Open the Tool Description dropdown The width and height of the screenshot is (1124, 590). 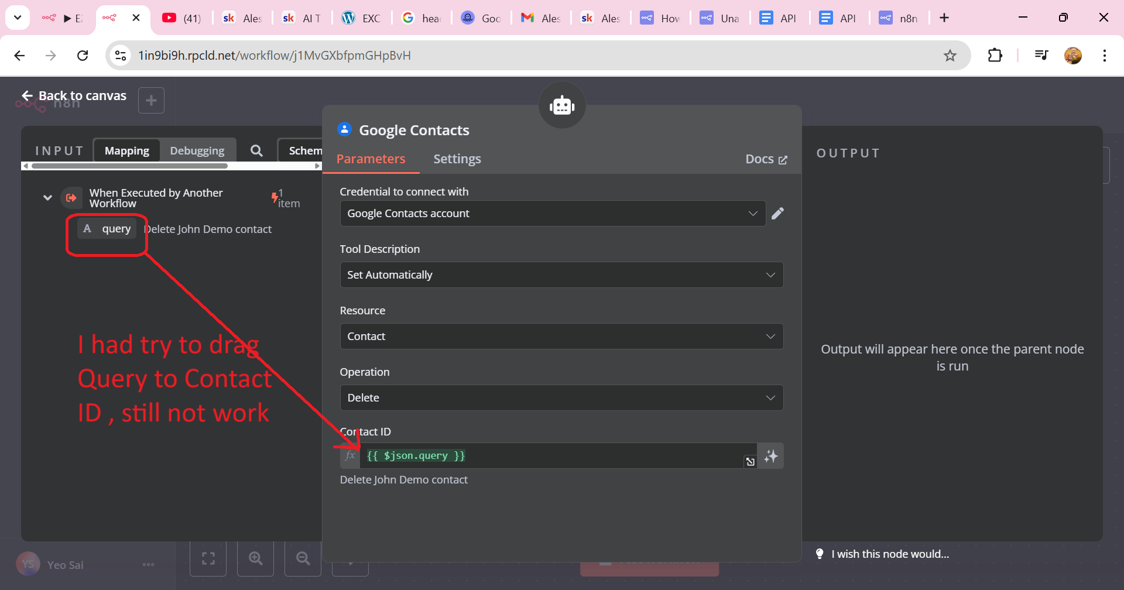[x=561, y=275]
